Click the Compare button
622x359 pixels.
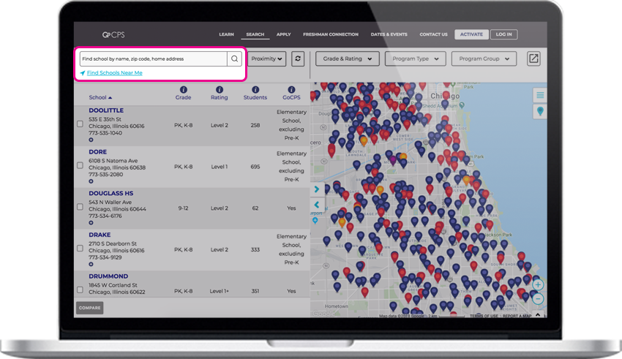[90, 308]
